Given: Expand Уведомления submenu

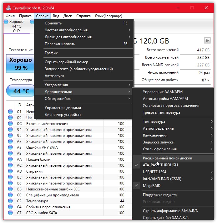Looking at the screenshot, I should point(83,85).
